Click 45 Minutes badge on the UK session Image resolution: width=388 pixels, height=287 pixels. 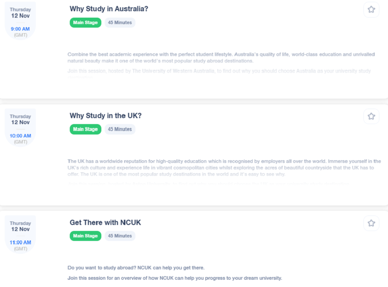[120, 129]
